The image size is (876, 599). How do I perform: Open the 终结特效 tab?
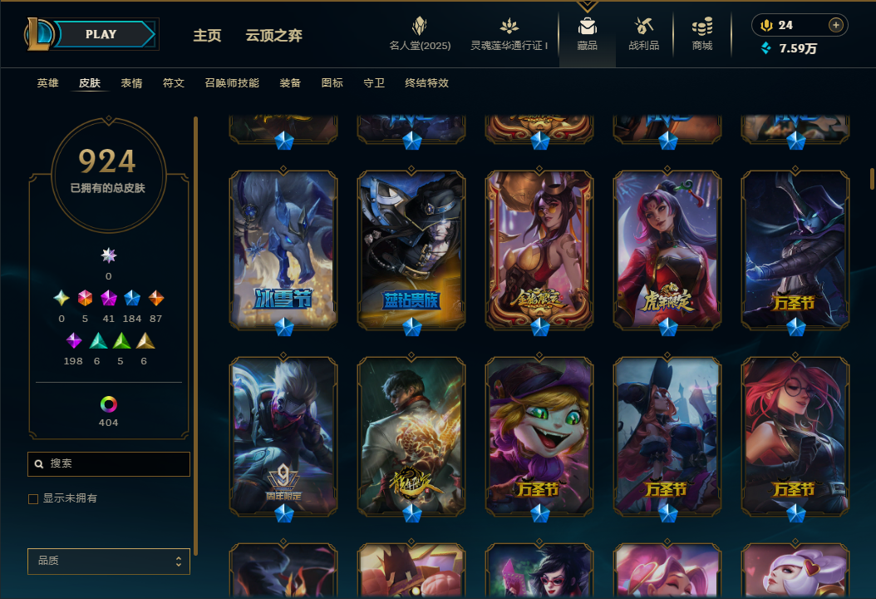point(427,83)
